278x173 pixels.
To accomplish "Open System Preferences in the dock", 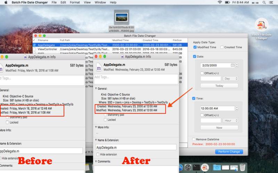I will coord(188,167).
